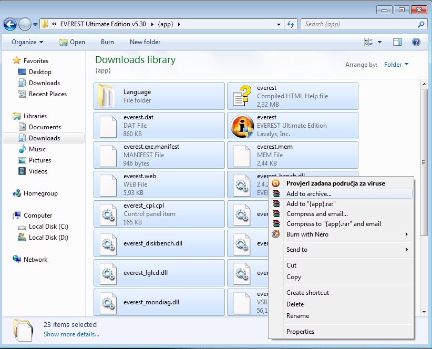Image resolution: width=432 pixels, height=349 pixels.
Task: Click the search magnifier icon
Action: pyautogui.click(x=421, y=25)
